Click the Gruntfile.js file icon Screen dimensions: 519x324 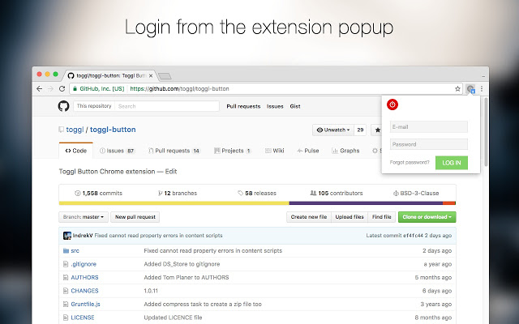point(66,305)
